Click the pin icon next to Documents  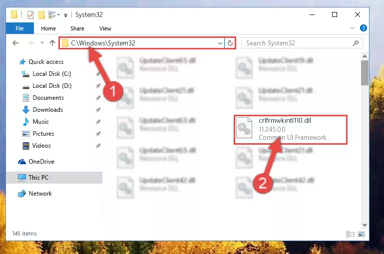(x=98, y=98)
